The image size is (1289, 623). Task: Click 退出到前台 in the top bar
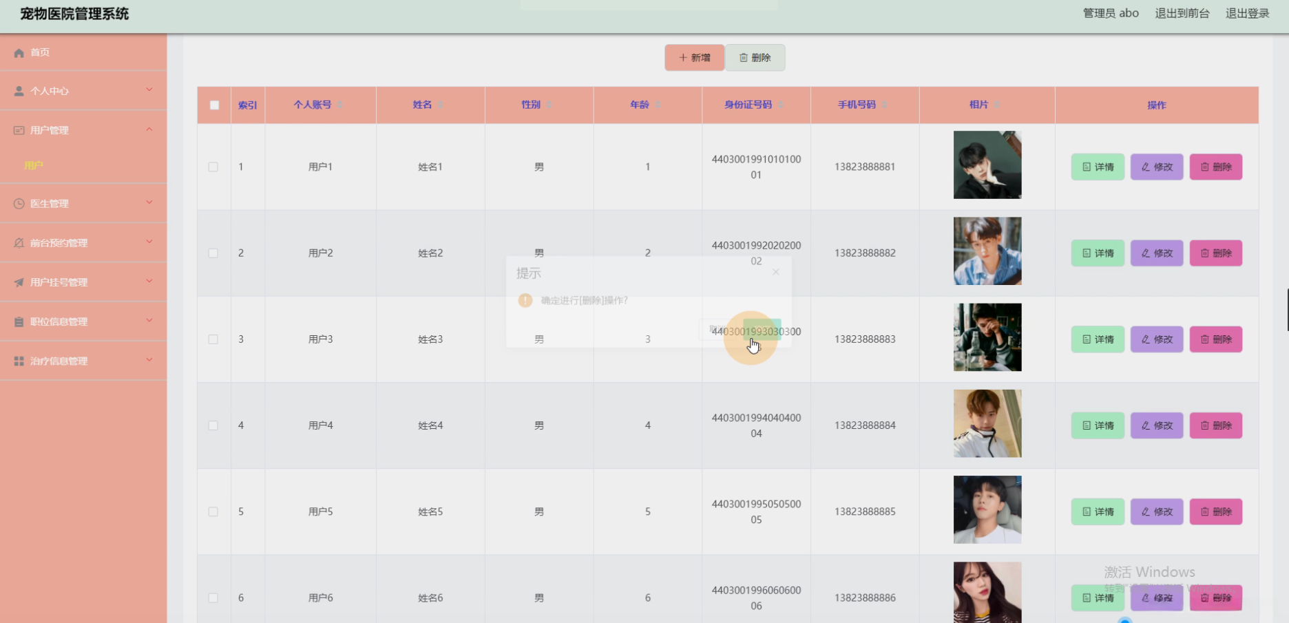(1182, 13)
